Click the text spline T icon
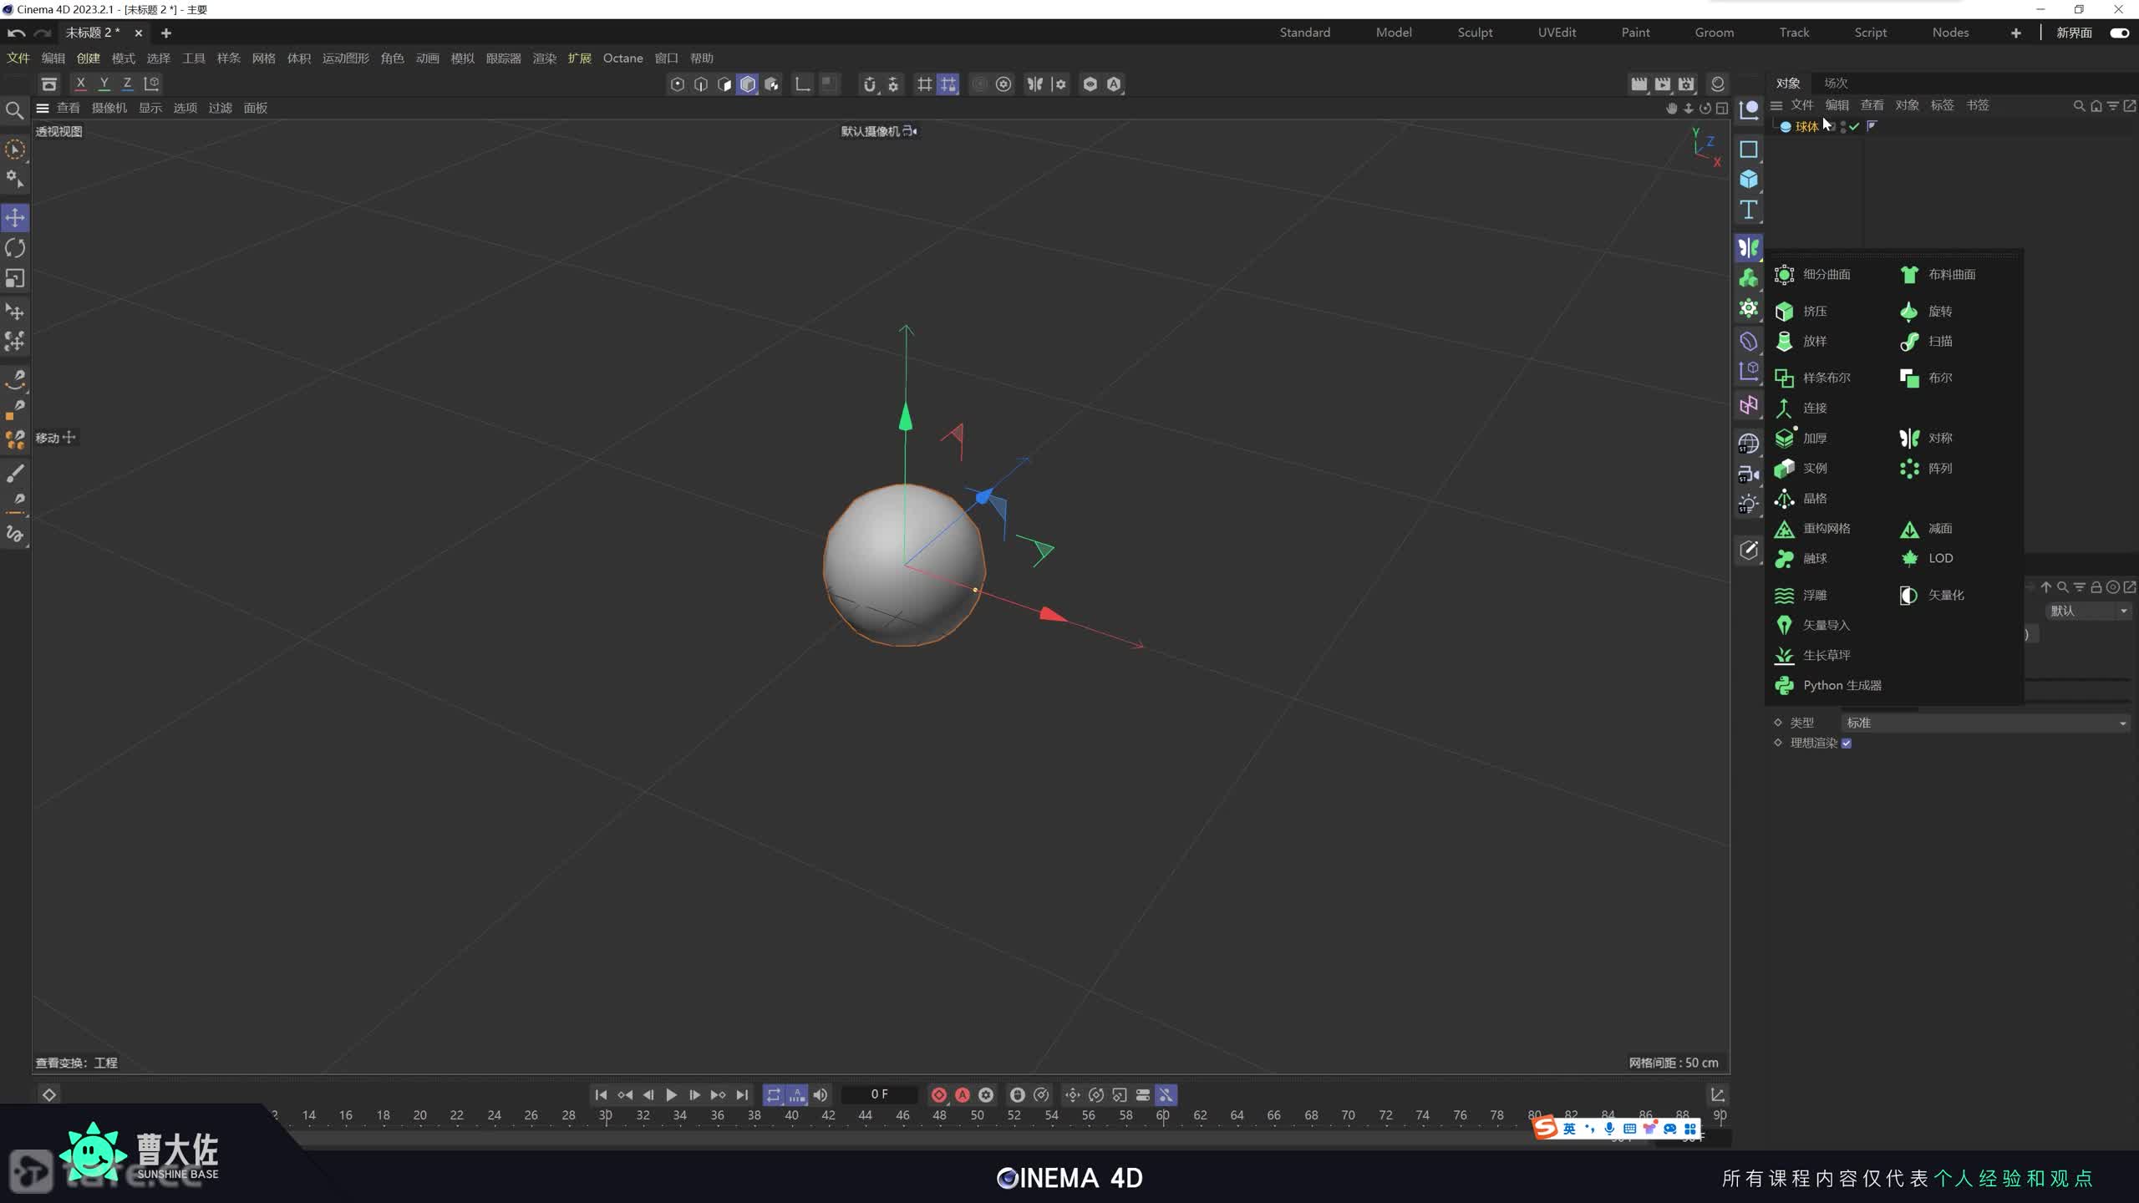 pos(1748,210)
